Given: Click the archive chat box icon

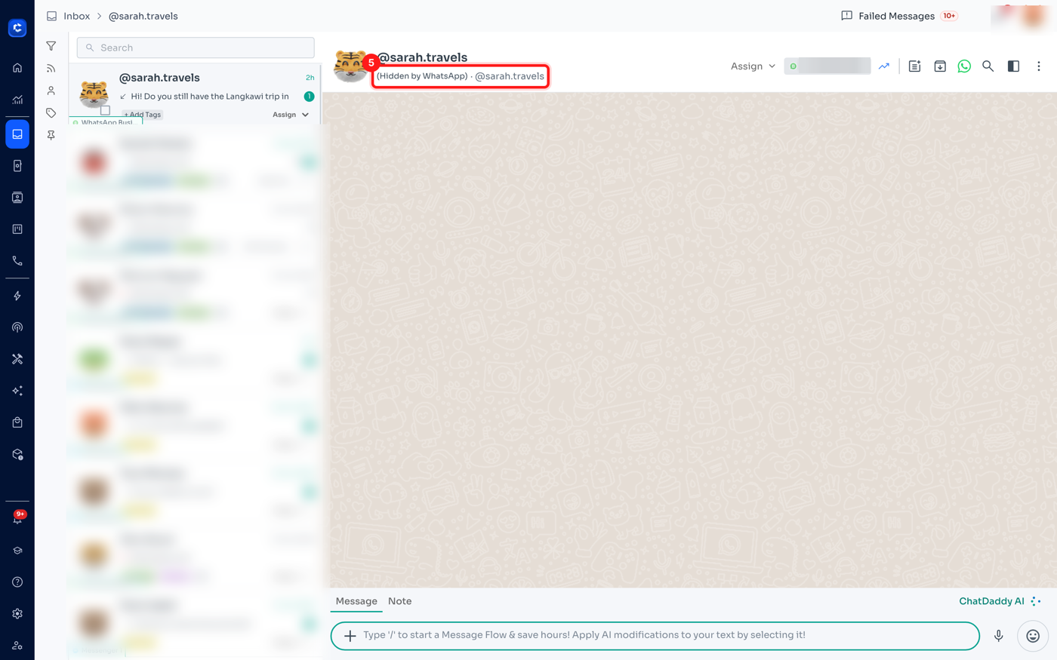Looking at the screenshot, I should [x=940, y=66].
